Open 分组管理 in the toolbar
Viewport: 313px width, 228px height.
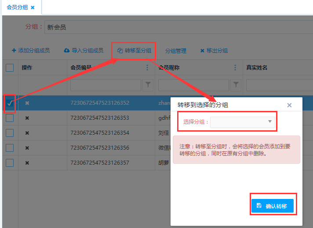click(x=175, y=51)
